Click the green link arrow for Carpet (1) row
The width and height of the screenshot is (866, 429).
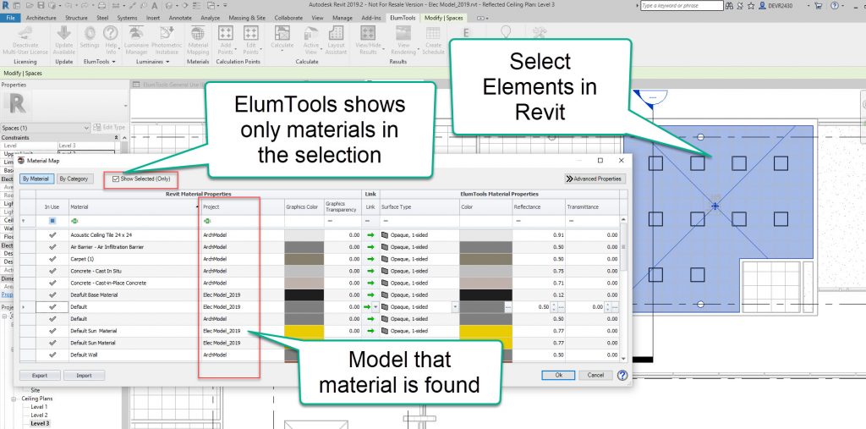click(x=370, y=259)
